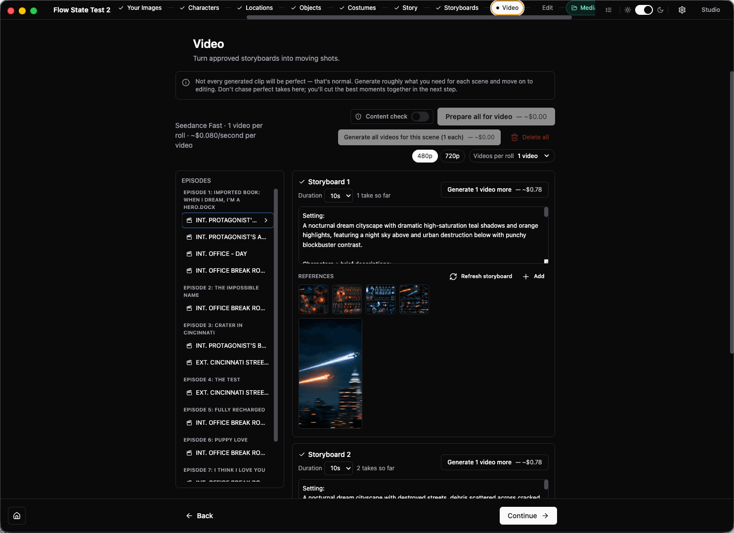Open Storyboard 1 duration dropdown
The width and height of the screenshot is (734, 533).
[339, 196]
